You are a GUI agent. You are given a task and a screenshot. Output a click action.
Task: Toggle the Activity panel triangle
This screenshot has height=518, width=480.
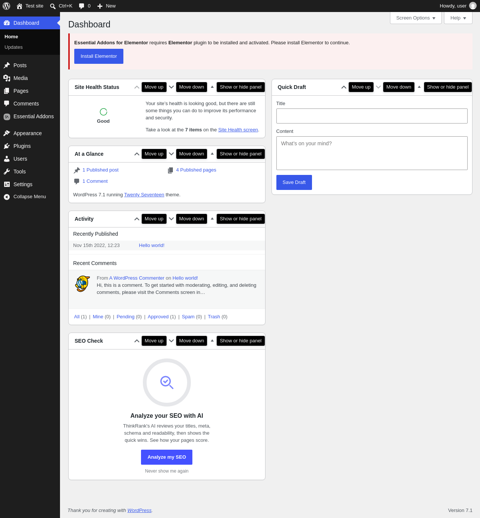click(x=212, y=219)
